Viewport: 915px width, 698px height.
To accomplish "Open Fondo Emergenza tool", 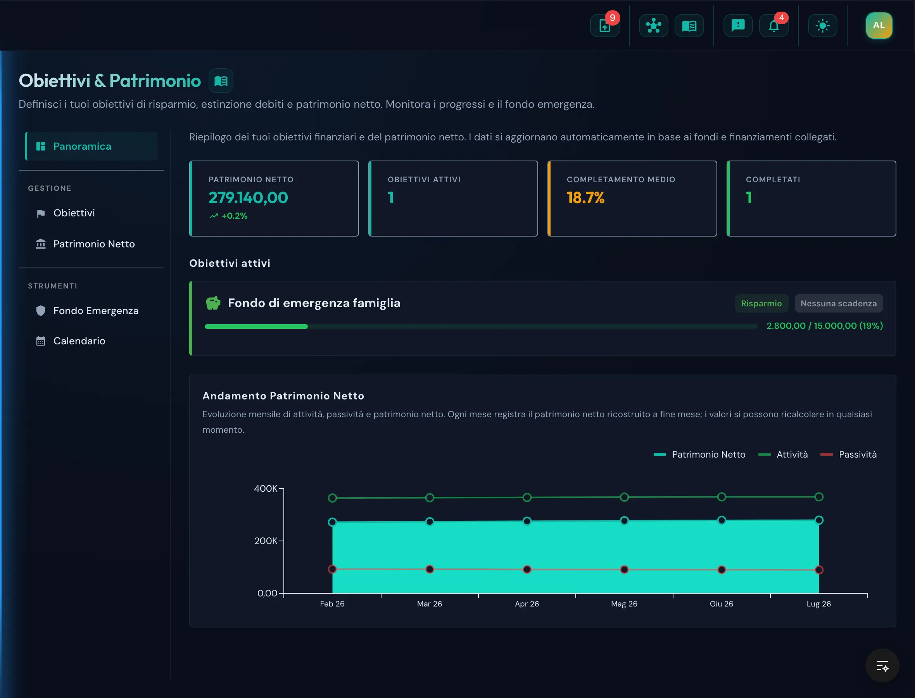I will tap(91, 311).
